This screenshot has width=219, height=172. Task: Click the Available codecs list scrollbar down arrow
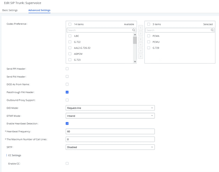[x=135, y=61]
